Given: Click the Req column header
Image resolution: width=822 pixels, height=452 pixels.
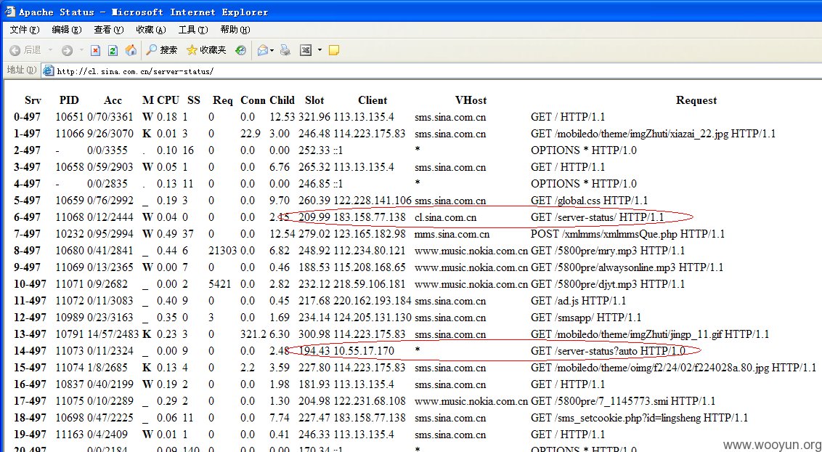Looking at the screenshot, I should point(223,100).
